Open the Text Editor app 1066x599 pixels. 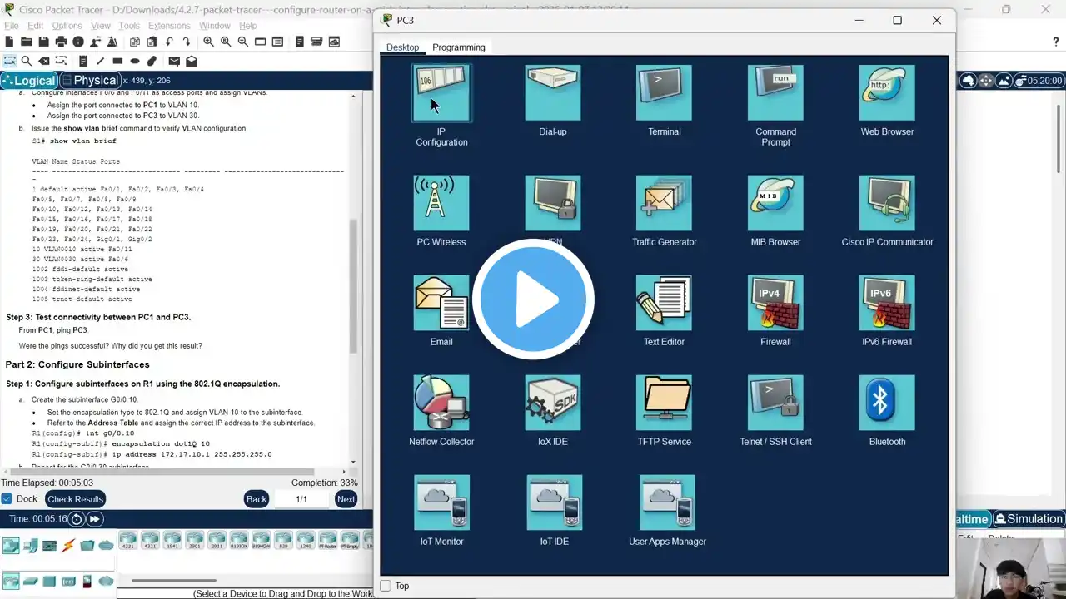click(664, 303)
